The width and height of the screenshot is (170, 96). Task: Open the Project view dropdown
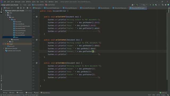tap(8, 8)
